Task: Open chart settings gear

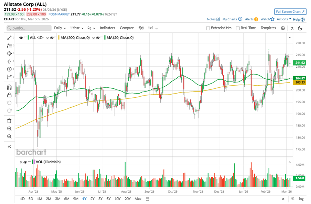Action: click(283, 28)
